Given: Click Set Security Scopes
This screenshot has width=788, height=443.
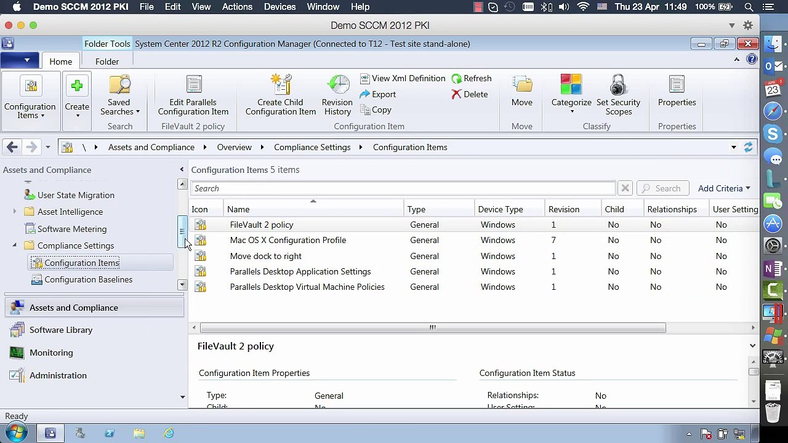Looking at the screenshot, I should pyautogui.click(x=618, y=96).
